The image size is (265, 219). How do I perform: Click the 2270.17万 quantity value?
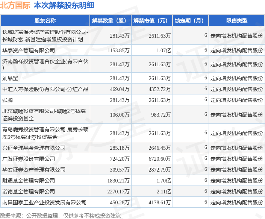coord(118,192)
